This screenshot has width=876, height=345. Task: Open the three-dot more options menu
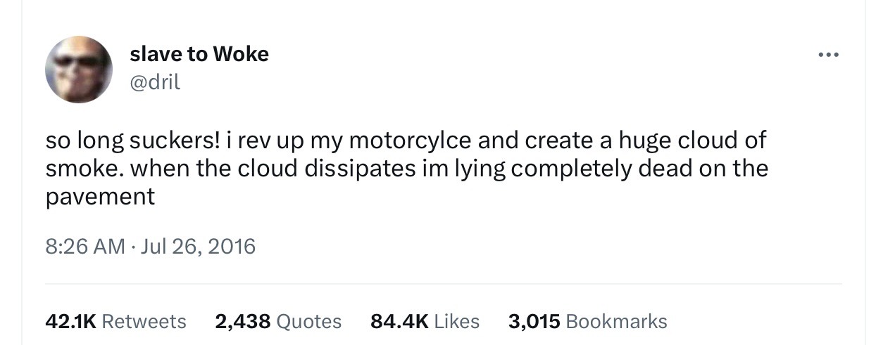pyautogui.click(x=827, y=54)
